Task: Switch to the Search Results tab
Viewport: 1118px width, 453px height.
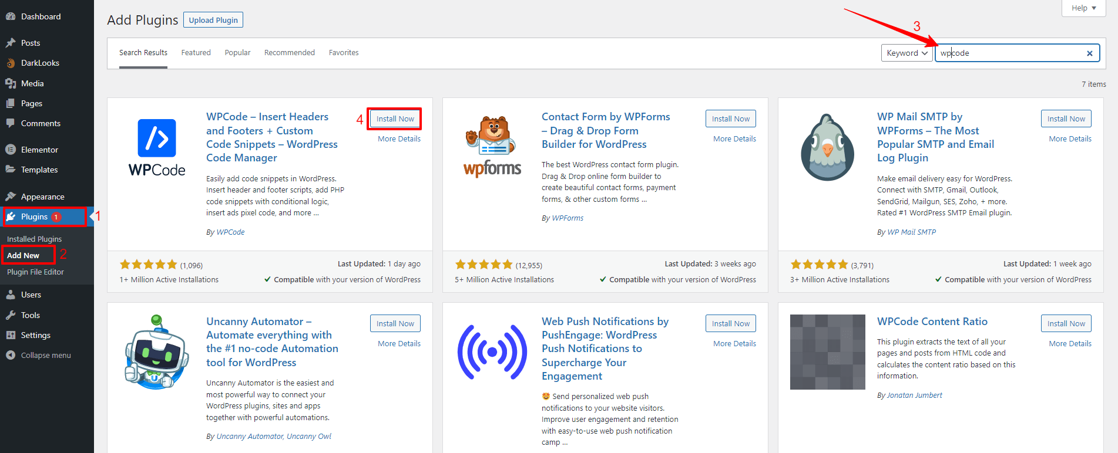Action: [x=143, y=53]
